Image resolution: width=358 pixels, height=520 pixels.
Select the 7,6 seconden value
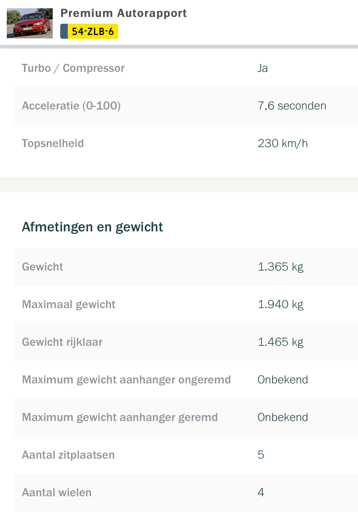[x=292, y=106]
